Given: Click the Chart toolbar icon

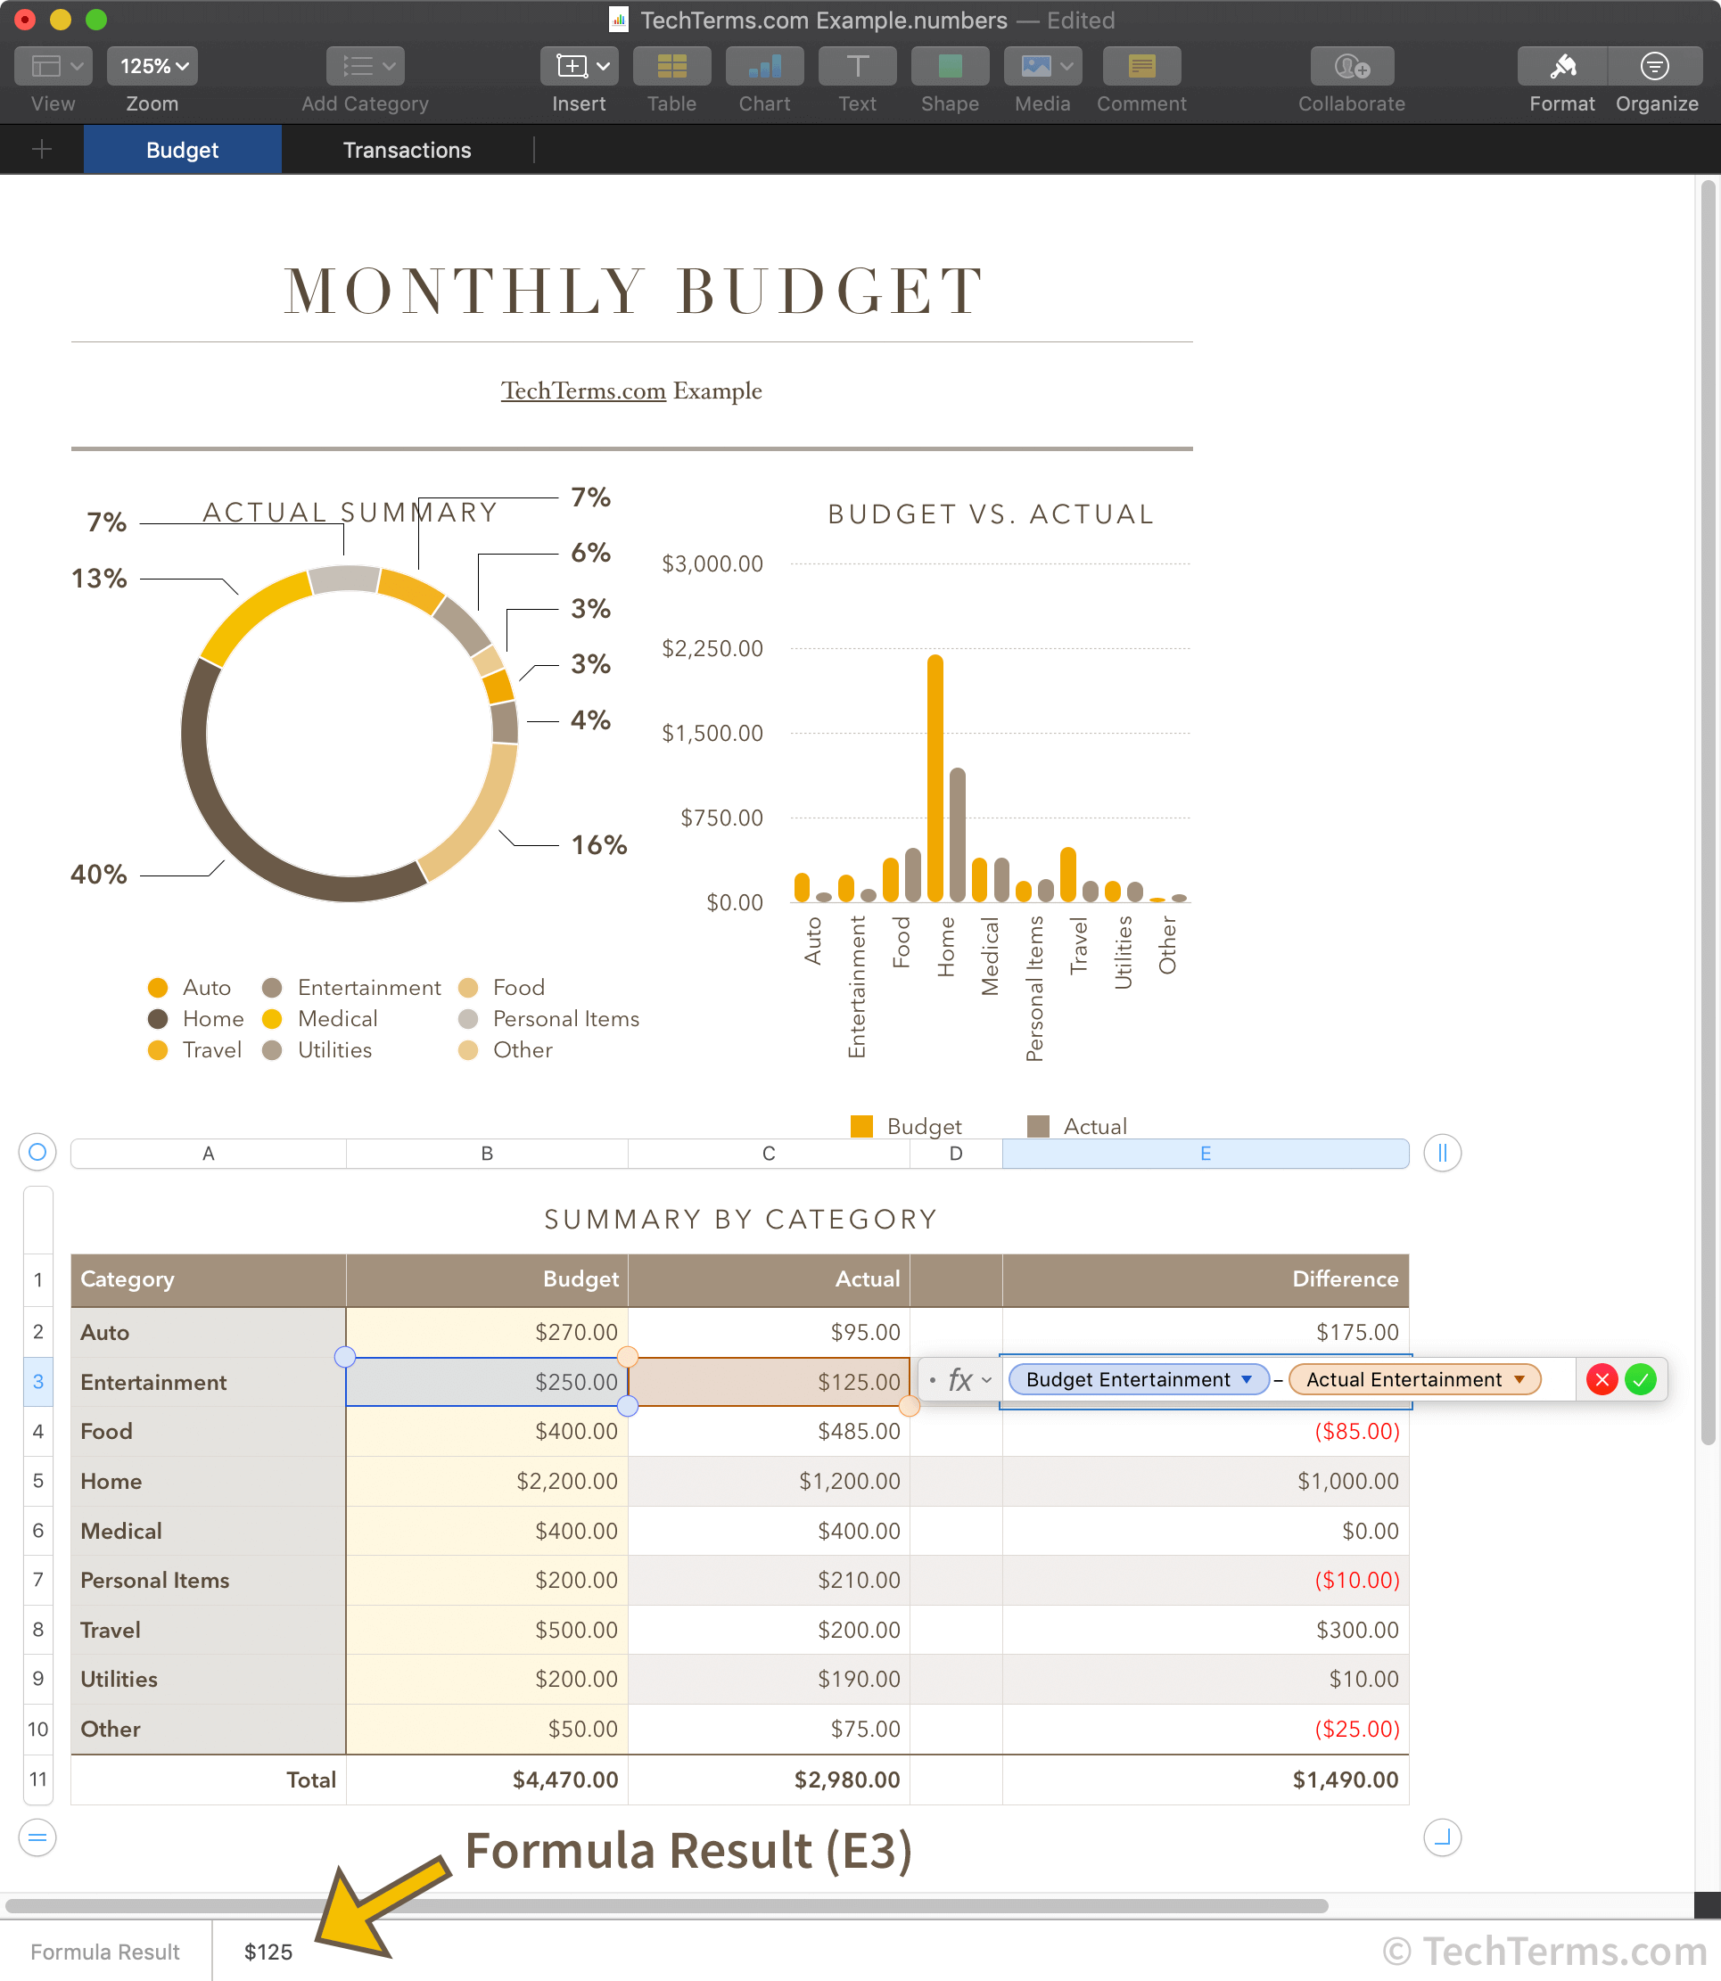Looking at the screenshot, I should tap(764, 66).
